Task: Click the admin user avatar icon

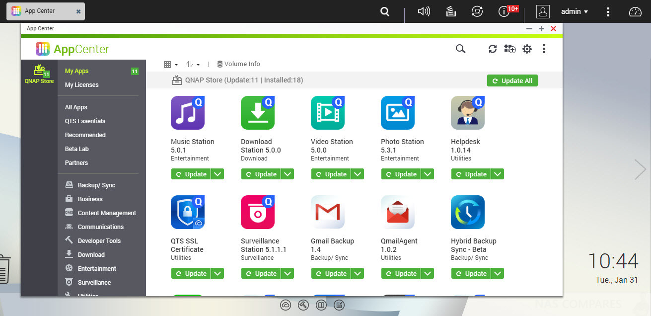Action: click(x=543, y=11)
